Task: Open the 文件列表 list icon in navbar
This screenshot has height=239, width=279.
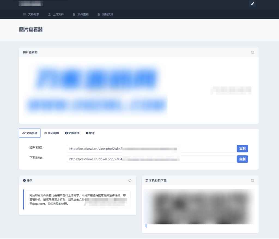Action: click(x=24, y=15)
